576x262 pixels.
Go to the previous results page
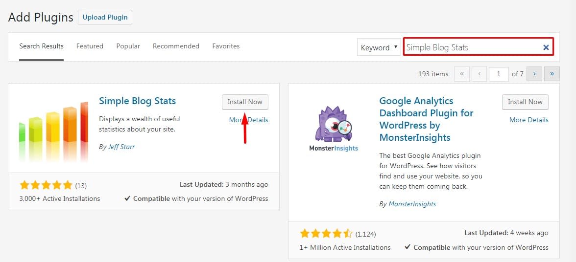(x=480, y=74)
